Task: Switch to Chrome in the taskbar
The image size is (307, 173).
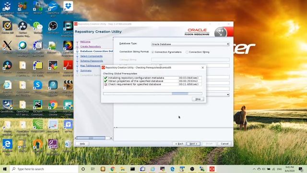Action: click(113, 169)
